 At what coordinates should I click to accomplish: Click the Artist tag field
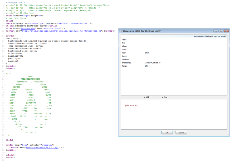tap(174, 40)
